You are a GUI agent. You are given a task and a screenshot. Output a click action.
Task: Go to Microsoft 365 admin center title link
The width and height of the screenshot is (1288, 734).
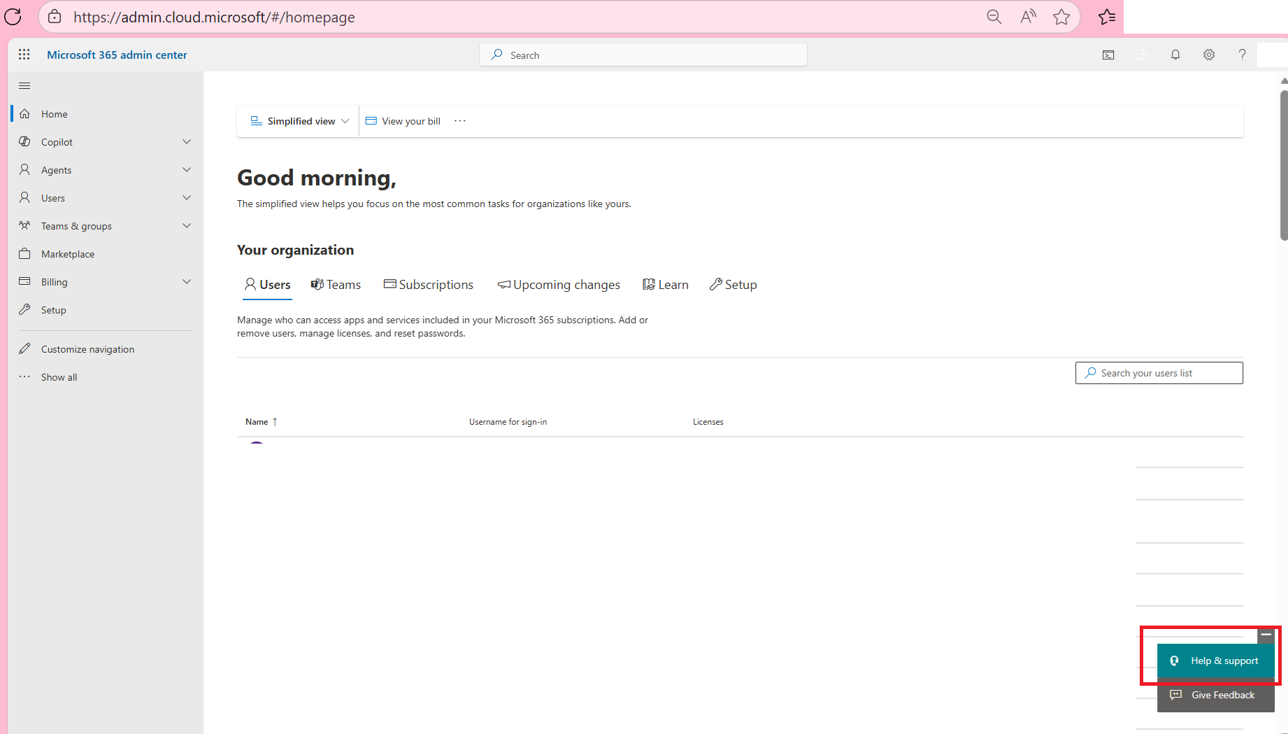point(117,55)
